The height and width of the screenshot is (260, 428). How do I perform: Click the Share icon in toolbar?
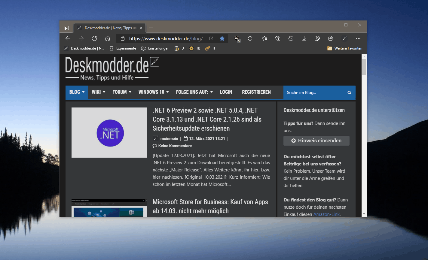click(x=331, y=38)
